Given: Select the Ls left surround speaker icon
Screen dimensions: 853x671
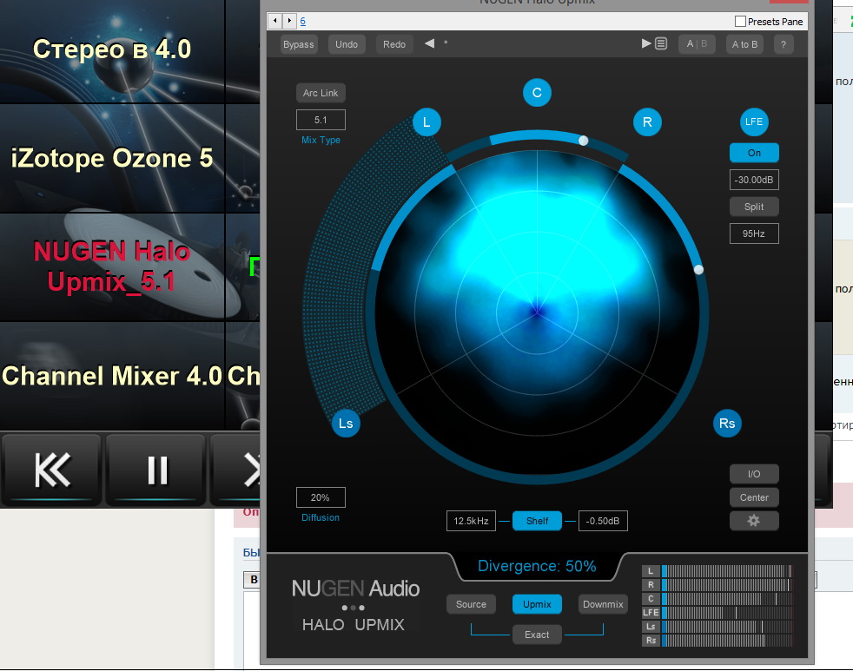Looking at the screenshot, I should (346, 424).
